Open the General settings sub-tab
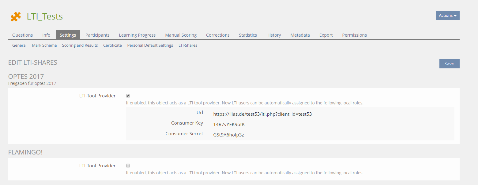This screenshot has height=185, width=478. coord(19,45)
